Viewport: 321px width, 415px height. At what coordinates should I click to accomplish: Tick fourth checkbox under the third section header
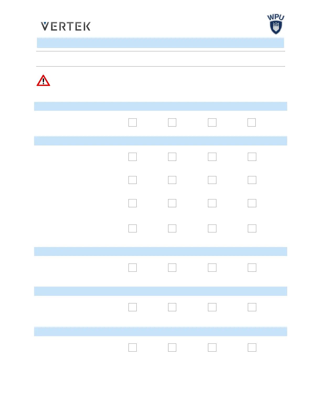[252, 267]
